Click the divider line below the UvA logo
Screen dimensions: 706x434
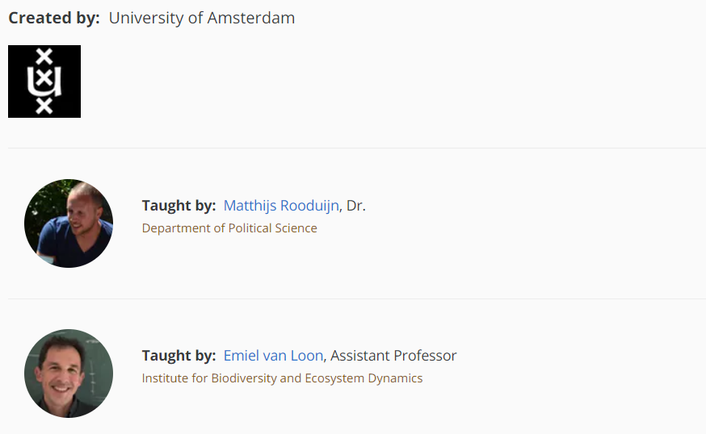pyautogui.click(x=356, y=148)
